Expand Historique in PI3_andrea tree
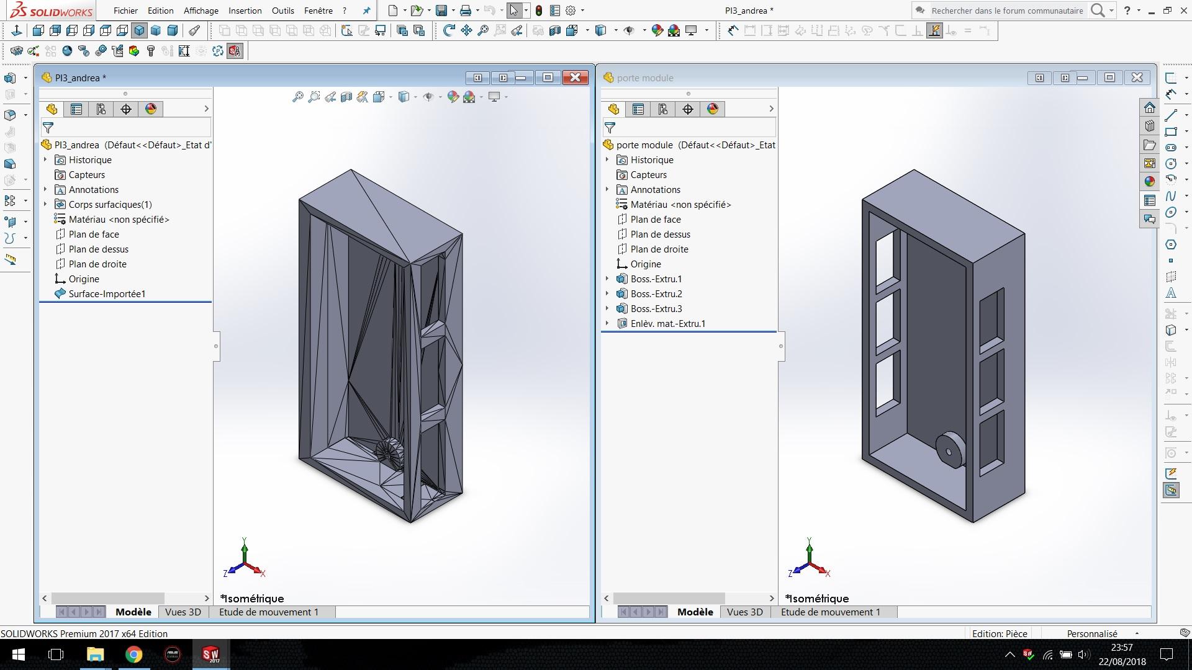Viewport: 1192px width, 670px height. click(x=45, y=159)
